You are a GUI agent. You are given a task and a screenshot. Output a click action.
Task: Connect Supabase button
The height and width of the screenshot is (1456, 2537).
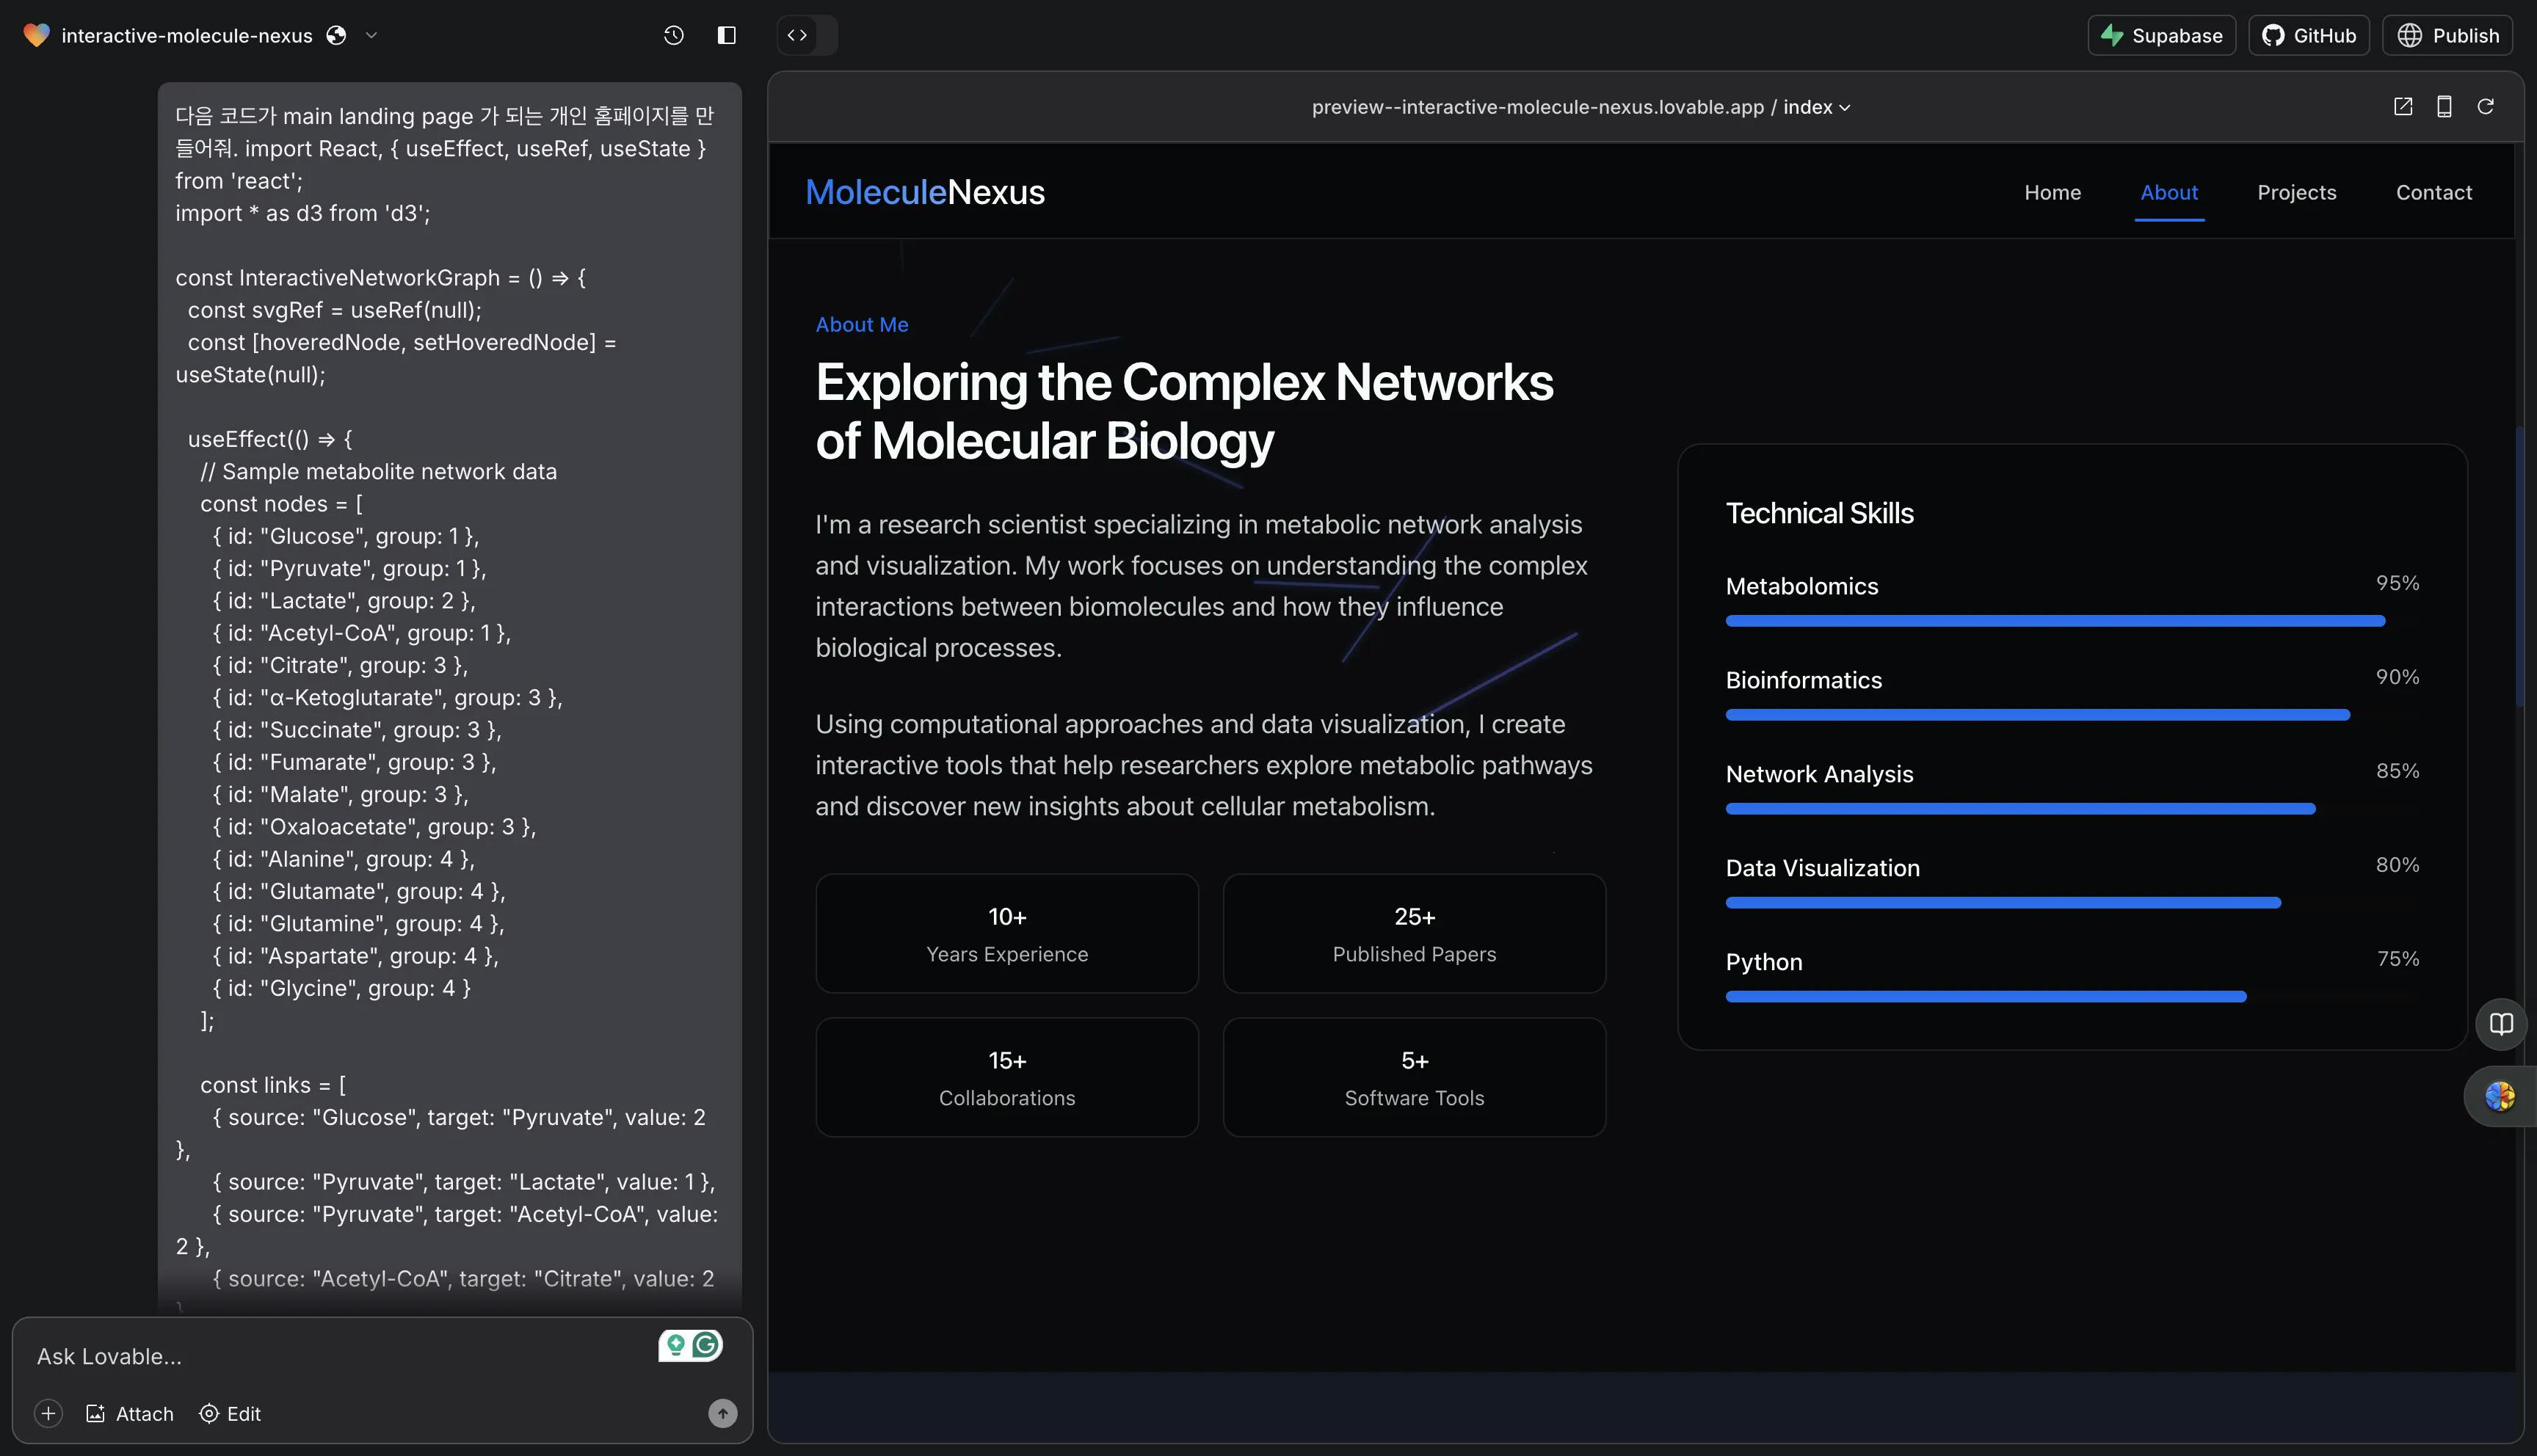pos(2161,35)
